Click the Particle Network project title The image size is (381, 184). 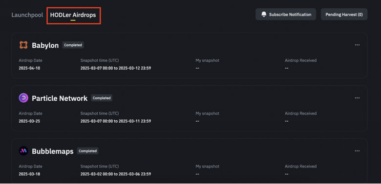point(60,98)
